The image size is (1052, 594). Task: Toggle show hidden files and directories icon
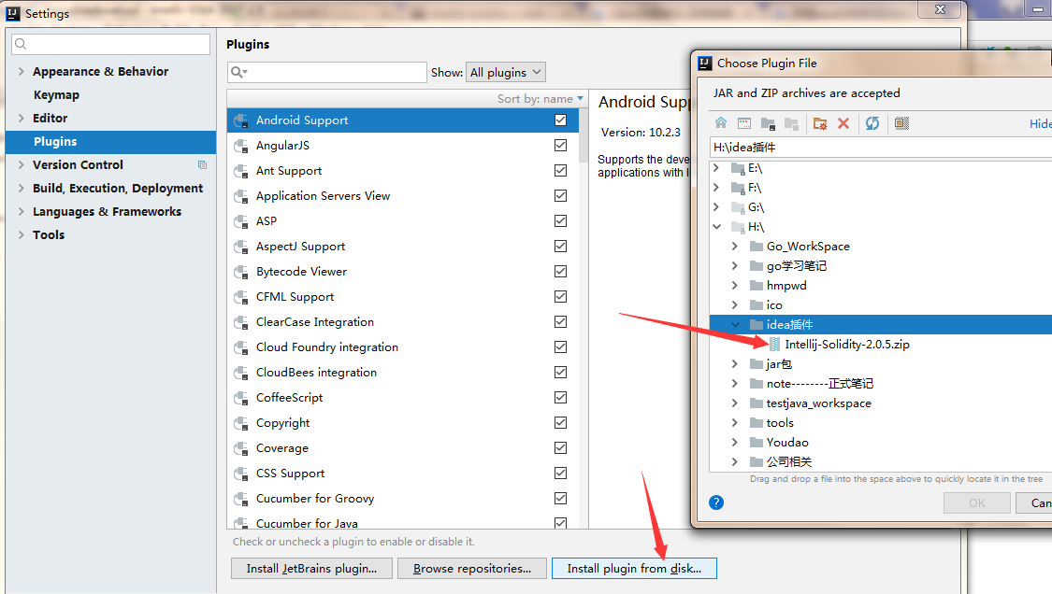pos(901,123)
